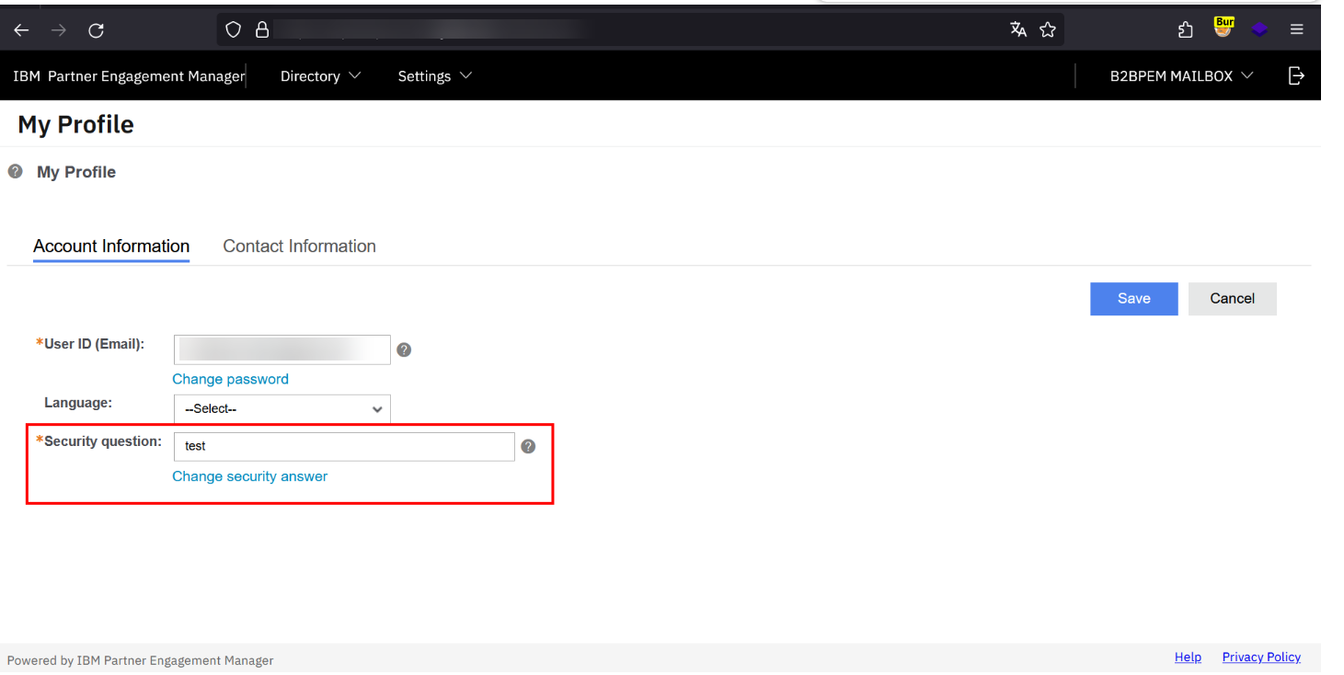
Task: Open the B2BPEM MAILBOX dropdown
Action: [x=1181, y=76]
